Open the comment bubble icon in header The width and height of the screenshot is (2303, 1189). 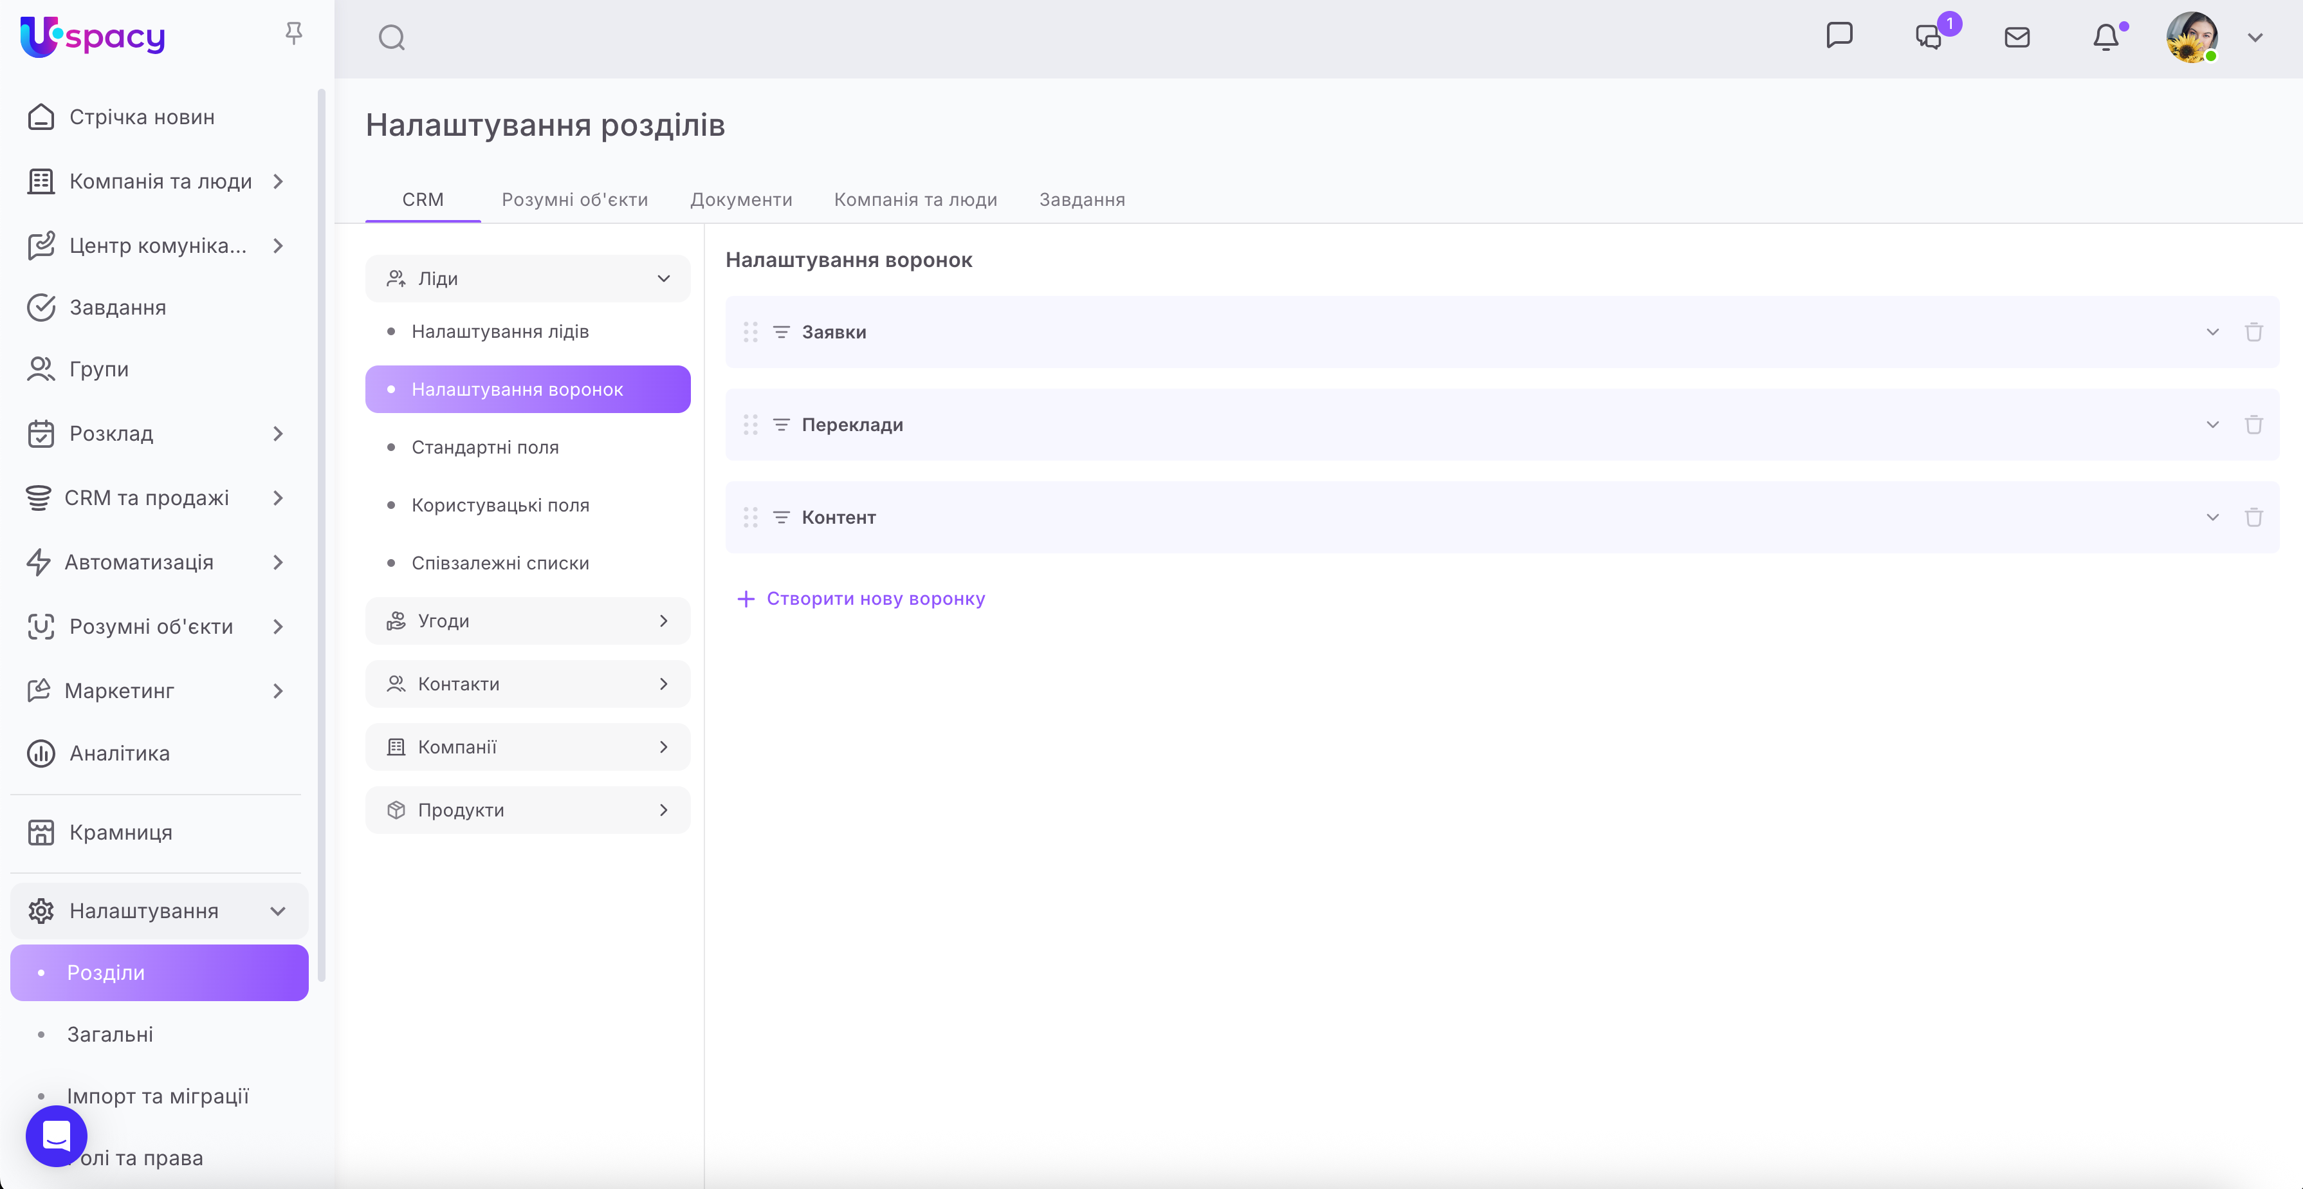(x=1839, y=36)
